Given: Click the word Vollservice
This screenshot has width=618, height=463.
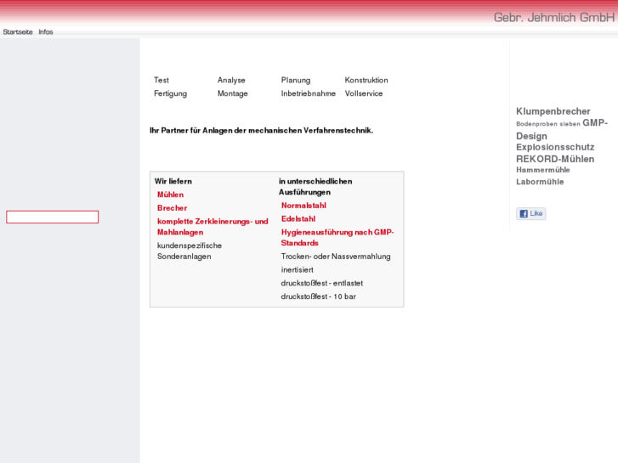Looking at the screenshot, I should (x=363, y=93).
